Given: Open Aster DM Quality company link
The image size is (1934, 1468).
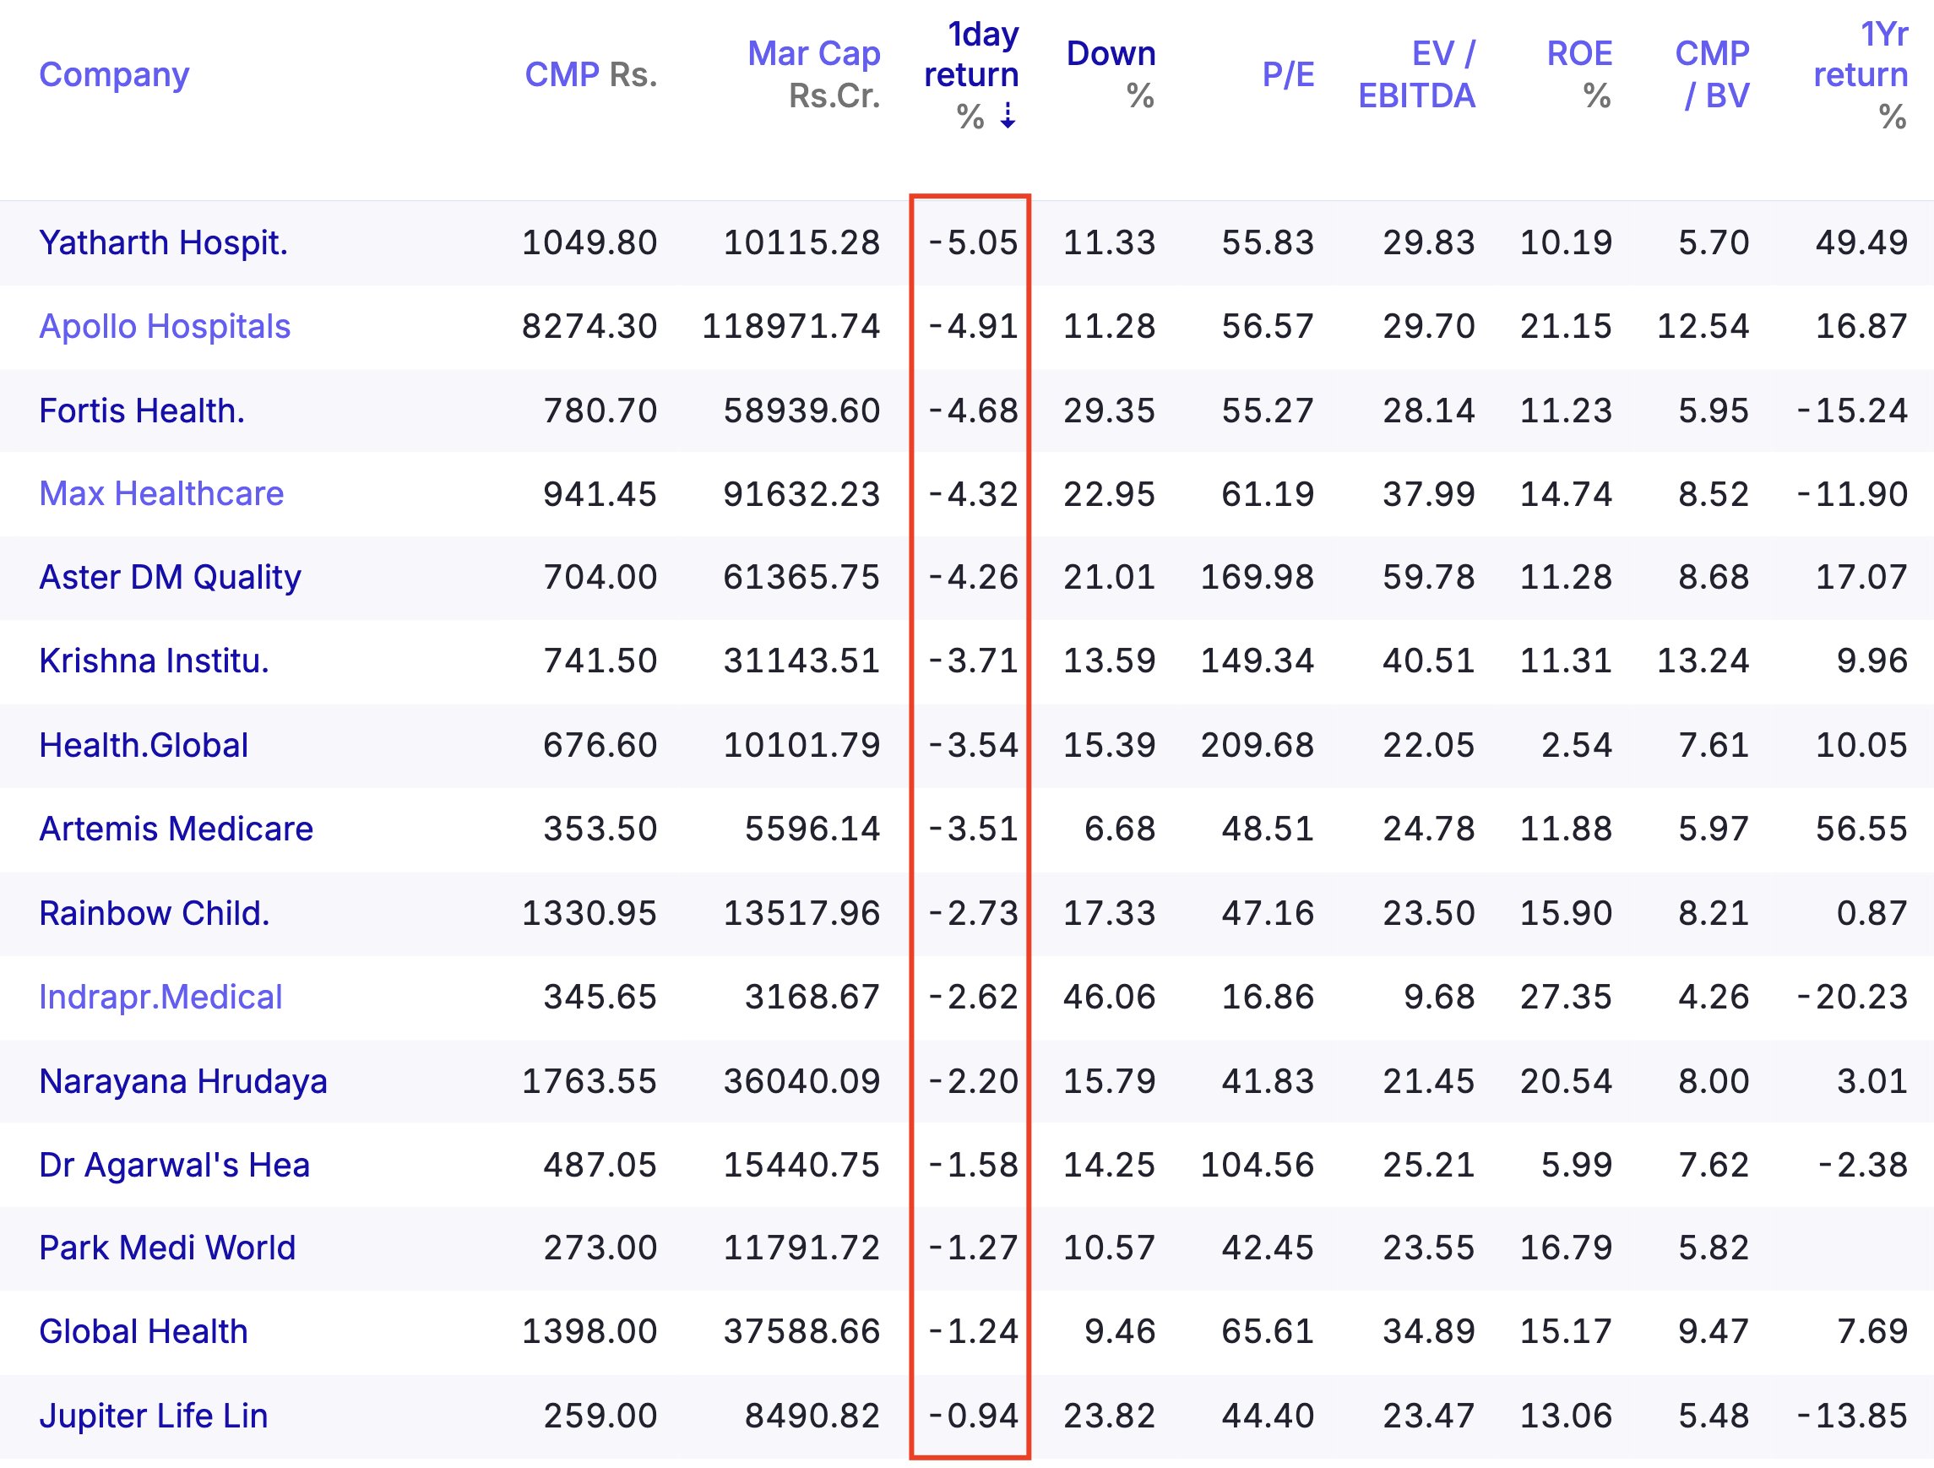Looking at the screenshot, I should [x=171, y=578].
